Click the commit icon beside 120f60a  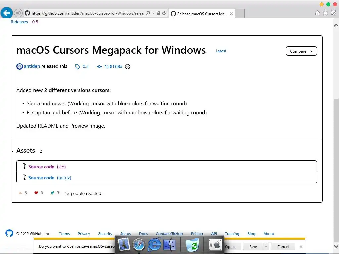click(99, 67)
